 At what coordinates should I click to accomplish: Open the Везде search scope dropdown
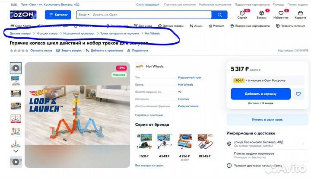[84, 15]
